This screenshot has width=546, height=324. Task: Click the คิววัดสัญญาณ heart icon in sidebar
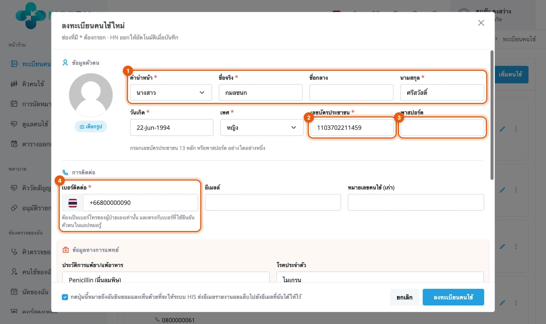coord(14,188)
